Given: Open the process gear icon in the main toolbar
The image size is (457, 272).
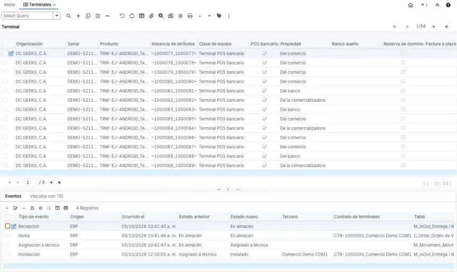Looking at the screenshot, I should pos(181,16).
